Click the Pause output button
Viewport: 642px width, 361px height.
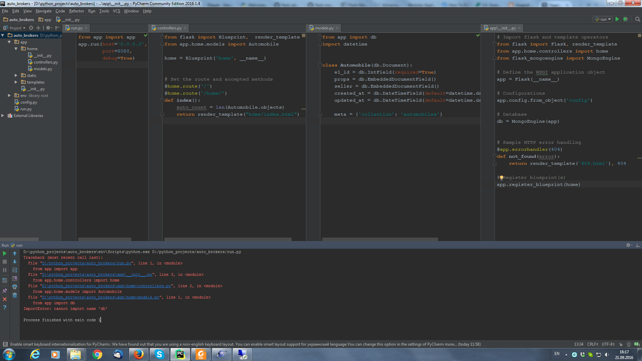tap(5, 270)
